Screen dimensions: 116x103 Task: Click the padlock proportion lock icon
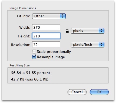pyautogui.click(x=67, y=31)
